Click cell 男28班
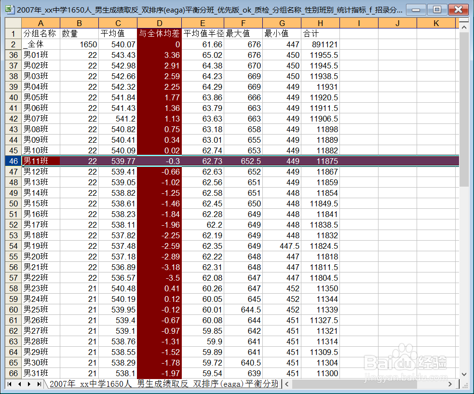 click(x=41, y=341)
